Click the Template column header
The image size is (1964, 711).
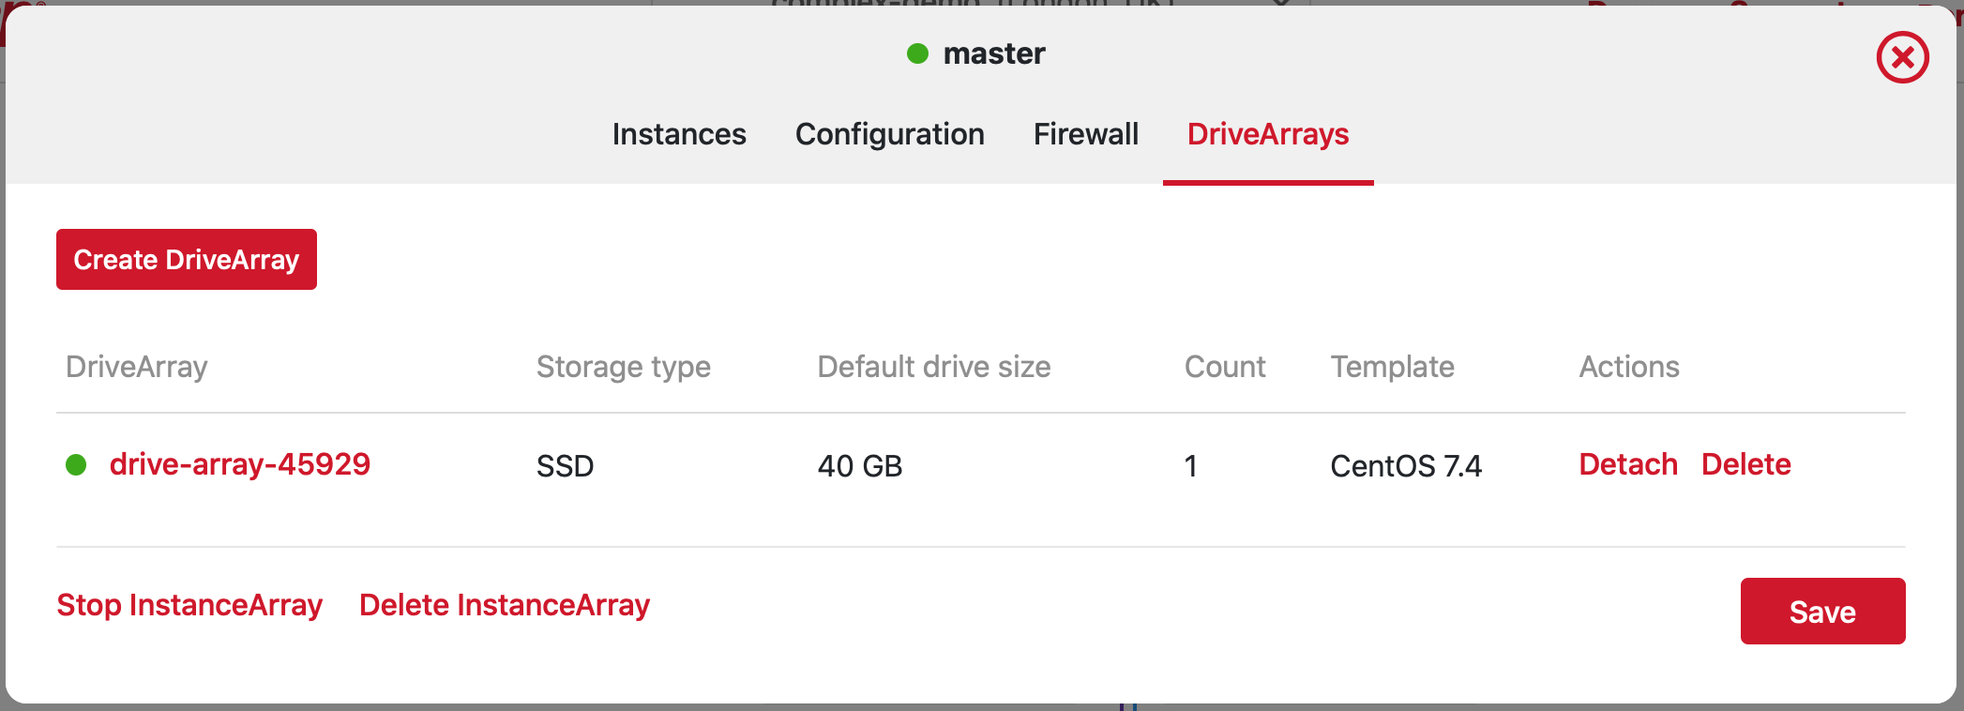[x=1392, y=367]
